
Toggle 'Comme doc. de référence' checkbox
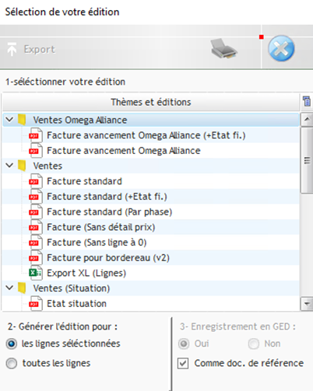tap(183, 363)
